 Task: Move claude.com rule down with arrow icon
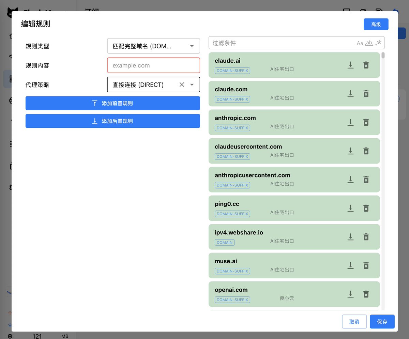[350, 94]
